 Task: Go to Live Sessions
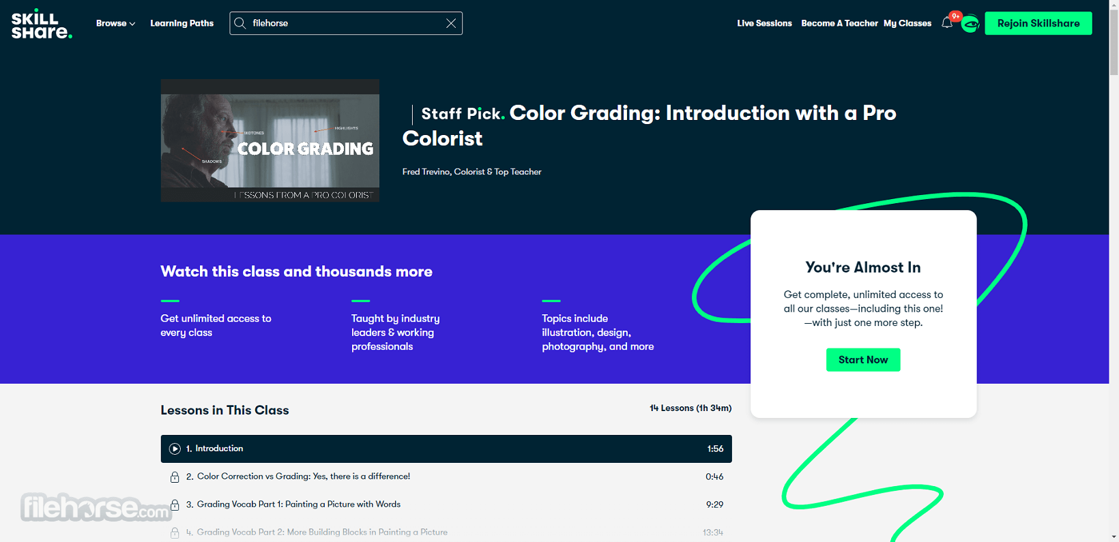coord(764,23)
